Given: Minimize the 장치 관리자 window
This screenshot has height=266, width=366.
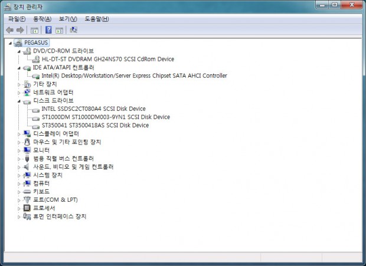Looking at the screenshot, I should pos(322,5).
